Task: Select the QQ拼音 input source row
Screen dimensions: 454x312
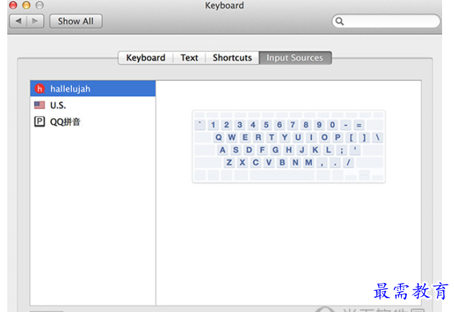Action: click(x=93, y=122)
